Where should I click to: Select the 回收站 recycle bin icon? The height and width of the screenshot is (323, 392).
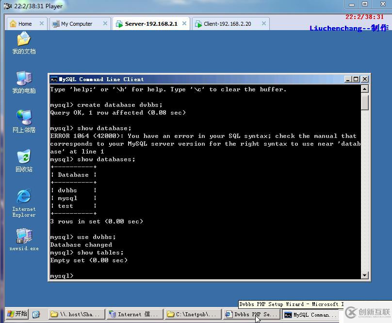(x=24, y=161)
